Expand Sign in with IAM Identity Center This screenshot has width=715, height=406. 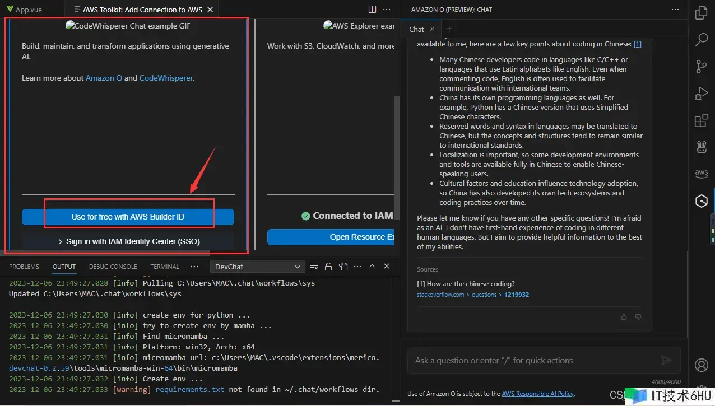click(x=128, y=241)
